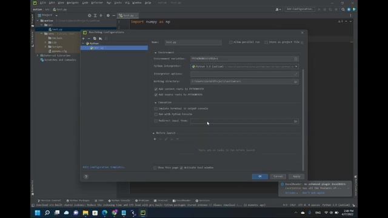Viewport: 388px width, 218px height.
Task: Add a Before launch task plus icon
Action: [155, 139]
